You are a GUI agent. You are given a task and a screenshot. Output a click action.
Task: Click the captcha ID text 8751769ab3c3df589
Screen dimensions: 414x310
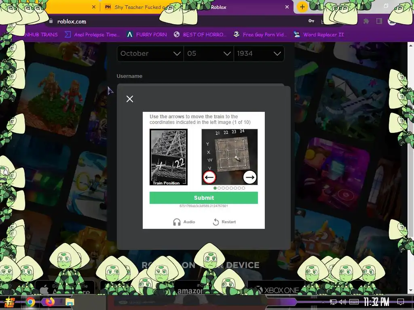click(x=204, y=206)
